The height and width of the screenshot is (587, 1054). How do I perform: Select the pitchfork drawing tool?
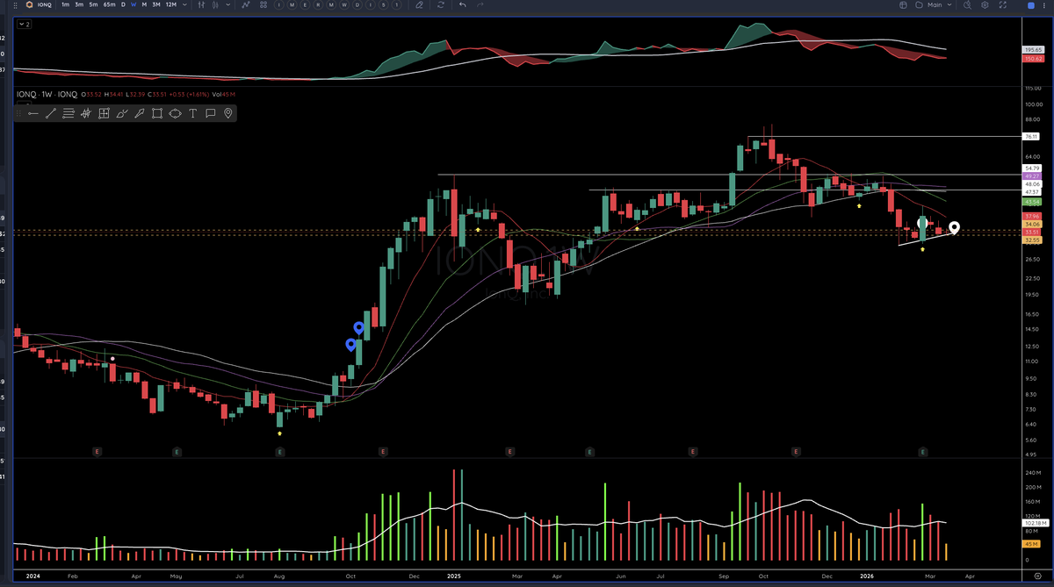(86, 113)
